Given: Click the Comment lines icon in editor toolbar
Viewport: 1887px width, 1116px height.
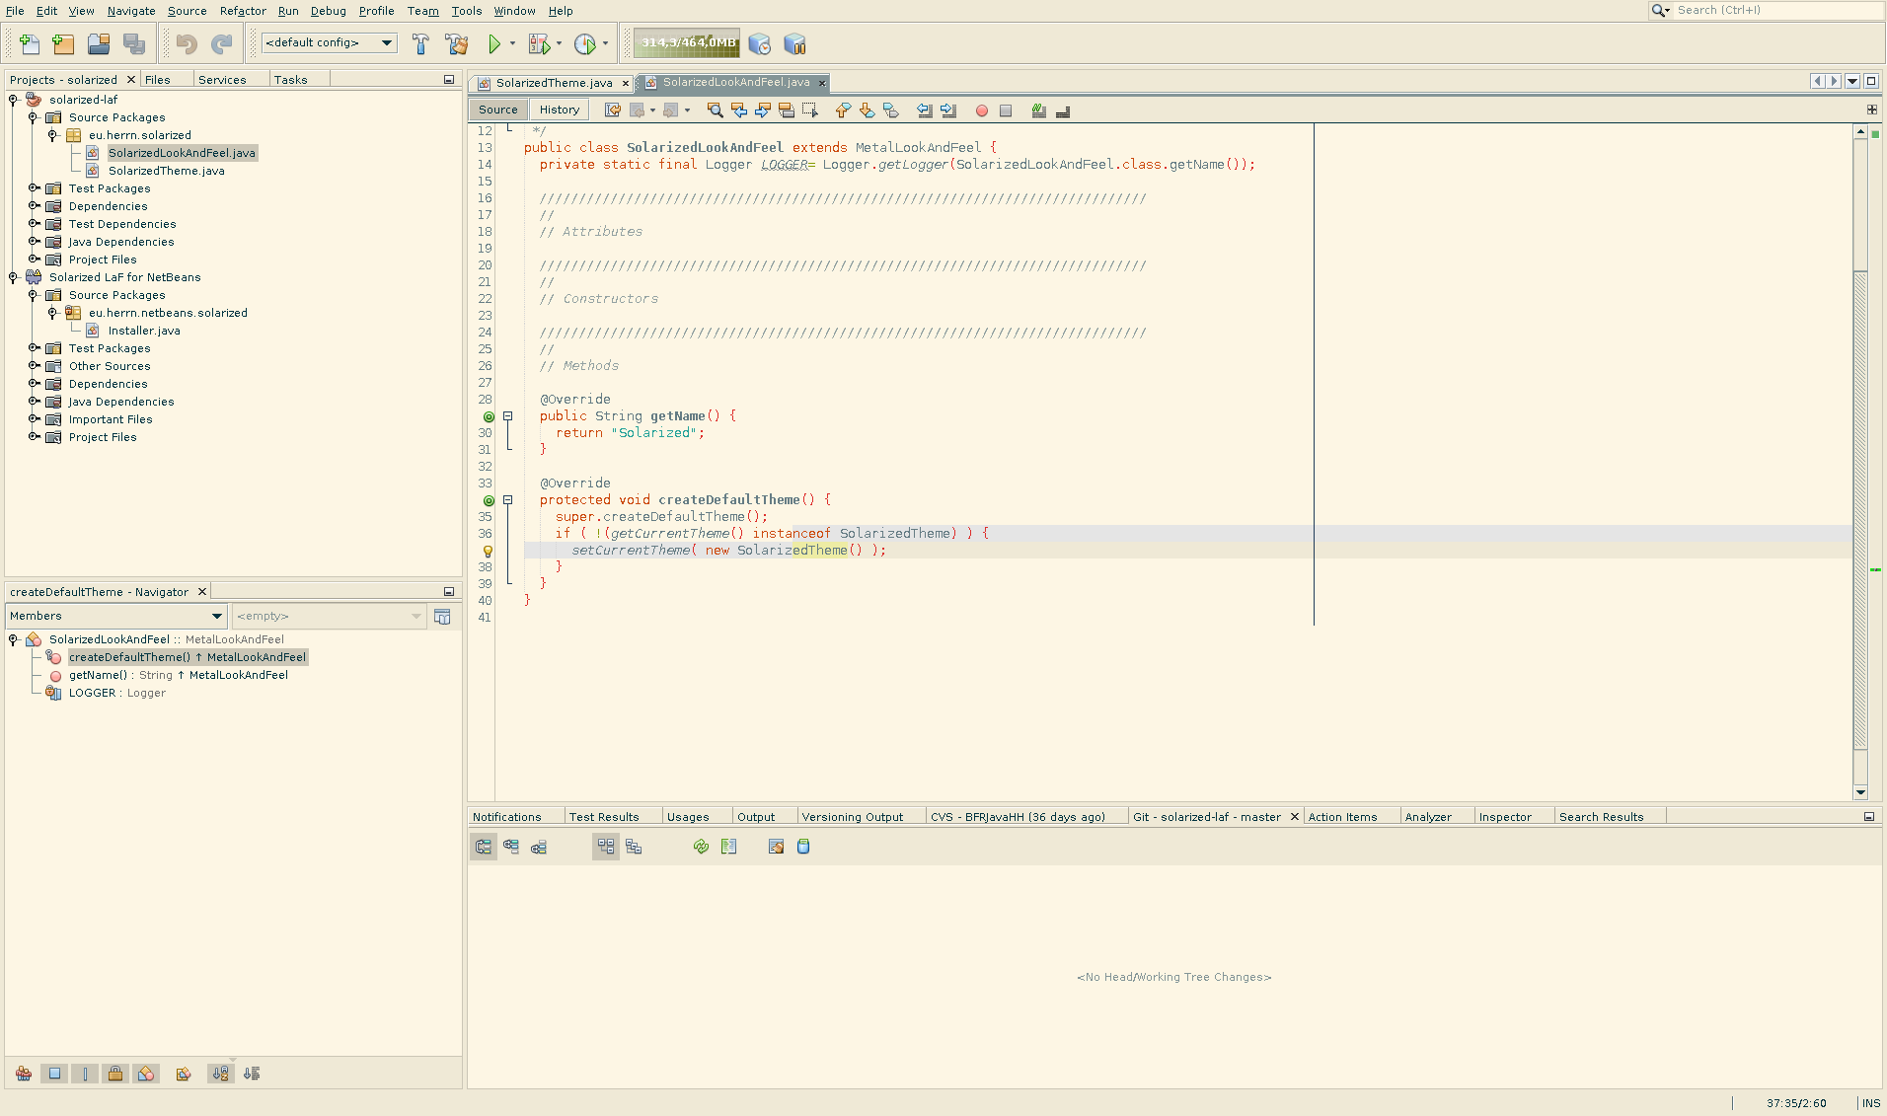Looking at the screenshot, I should click(1039, 111).
